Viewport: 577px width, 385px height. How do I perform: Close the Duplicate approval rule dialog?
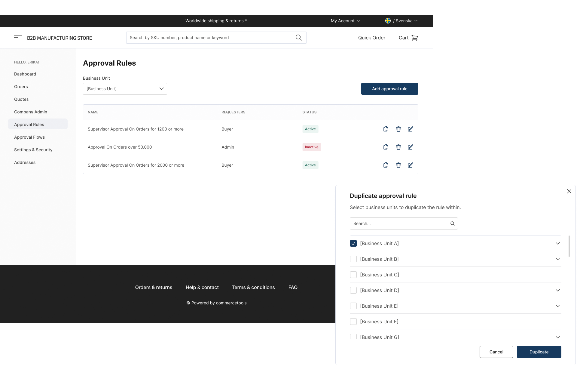click(x=569, y=191)
